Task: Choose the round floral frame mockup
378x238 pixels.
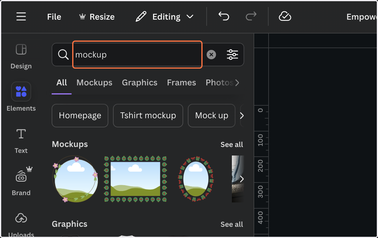Action: 75,179
